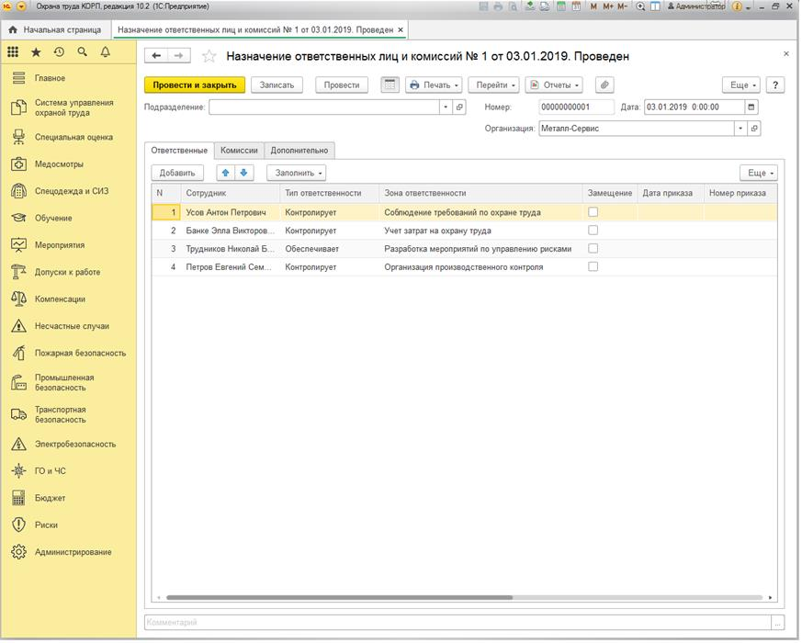Go forward with the right arrow button
802x643 pixels.
(179, 56)
